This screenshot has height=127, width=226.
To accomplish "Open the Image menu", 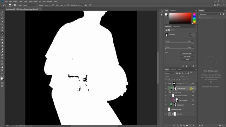I will pyautogui.click(x=15, y=1).
